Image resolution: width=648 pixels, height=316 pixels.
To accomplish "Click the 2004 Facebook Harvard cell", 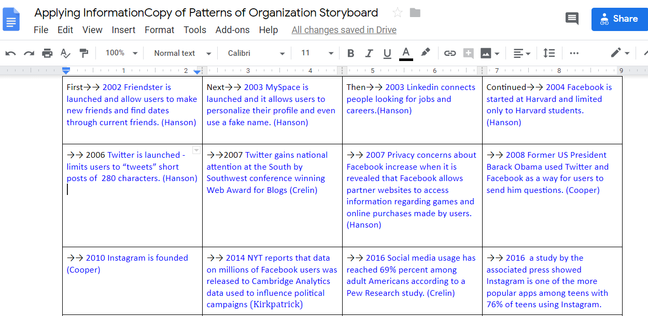I will [549, 105].
